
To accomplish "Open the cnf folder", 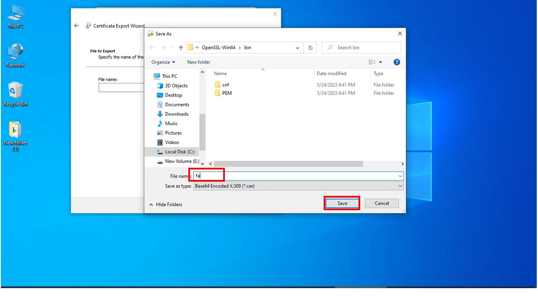I will [226, 85].
